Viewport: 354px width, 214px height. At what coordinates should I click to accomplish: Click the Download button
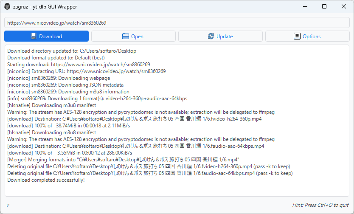click(x=46, y=36)
